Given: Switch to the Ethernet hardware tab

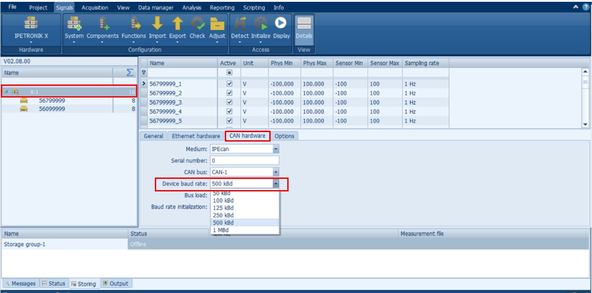Looking at the screenshot, I should [196, 136].
